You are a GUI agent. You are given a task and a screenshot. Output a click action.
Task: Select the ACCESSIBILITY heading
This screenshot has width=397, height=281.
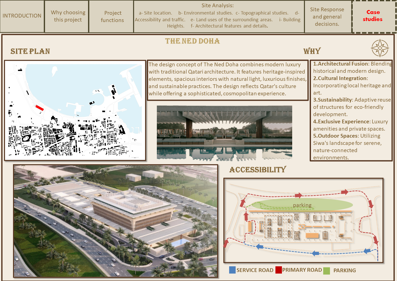coord(258,170)
